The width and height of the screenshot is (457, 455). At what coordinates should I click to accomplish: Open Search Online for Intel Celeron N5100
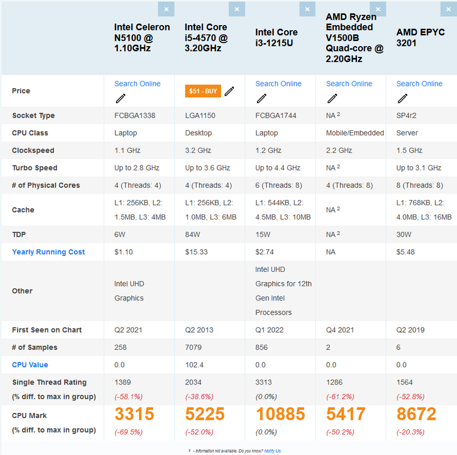pyautogui.click(x=138, y=84)
